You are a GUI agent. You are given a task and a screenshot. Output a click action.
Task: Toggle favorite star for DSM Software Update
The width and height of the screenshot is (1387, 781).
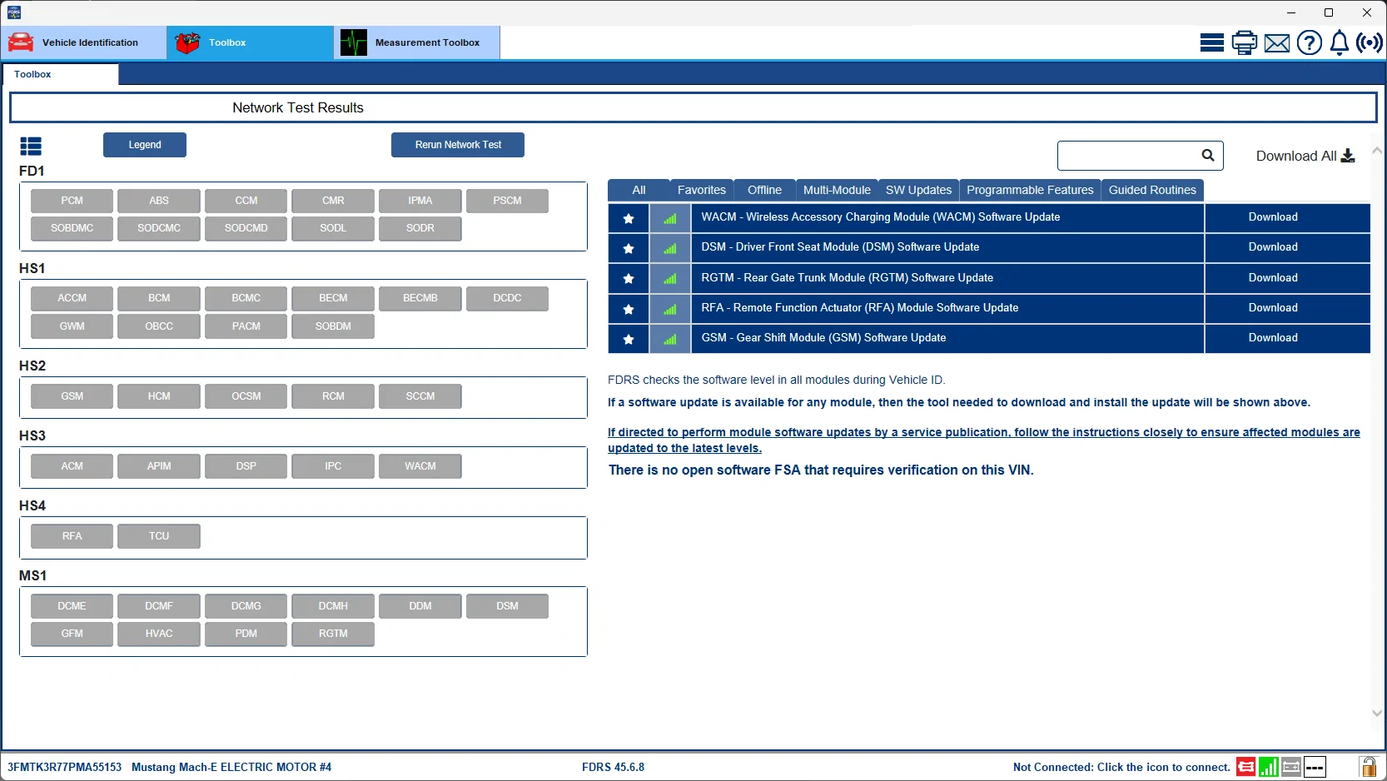tap(629, 248)
